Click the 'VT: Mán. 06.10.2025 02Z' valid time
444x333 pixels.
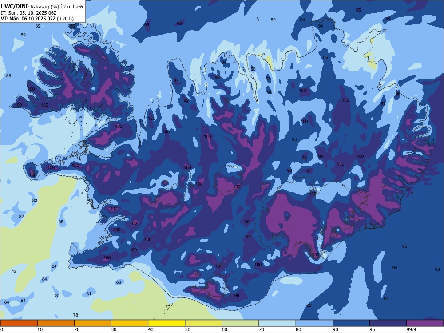tap(28, 19)
